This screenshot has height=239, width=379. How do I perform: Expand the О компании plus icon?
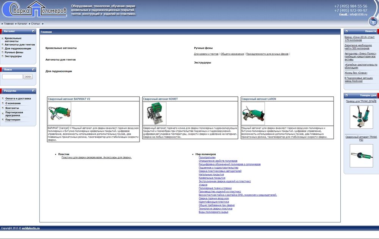[x=3, y=103]
